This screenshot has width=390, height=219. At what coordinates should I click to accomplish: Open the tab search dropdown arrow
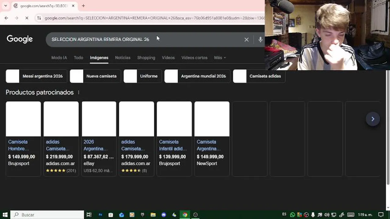5,6
